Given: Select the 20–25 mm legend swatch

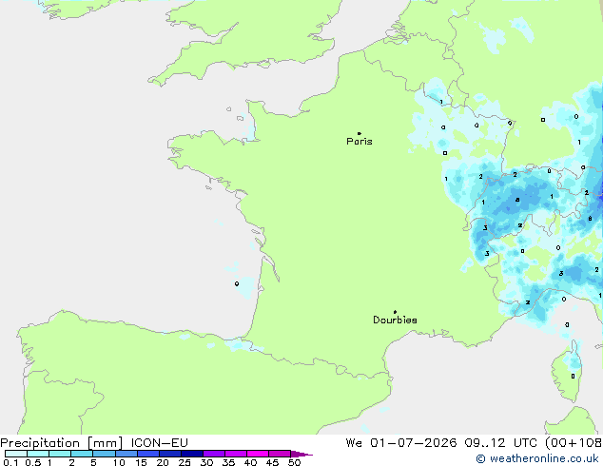Looking at the screenshot, I should click(x=170, y=454).
